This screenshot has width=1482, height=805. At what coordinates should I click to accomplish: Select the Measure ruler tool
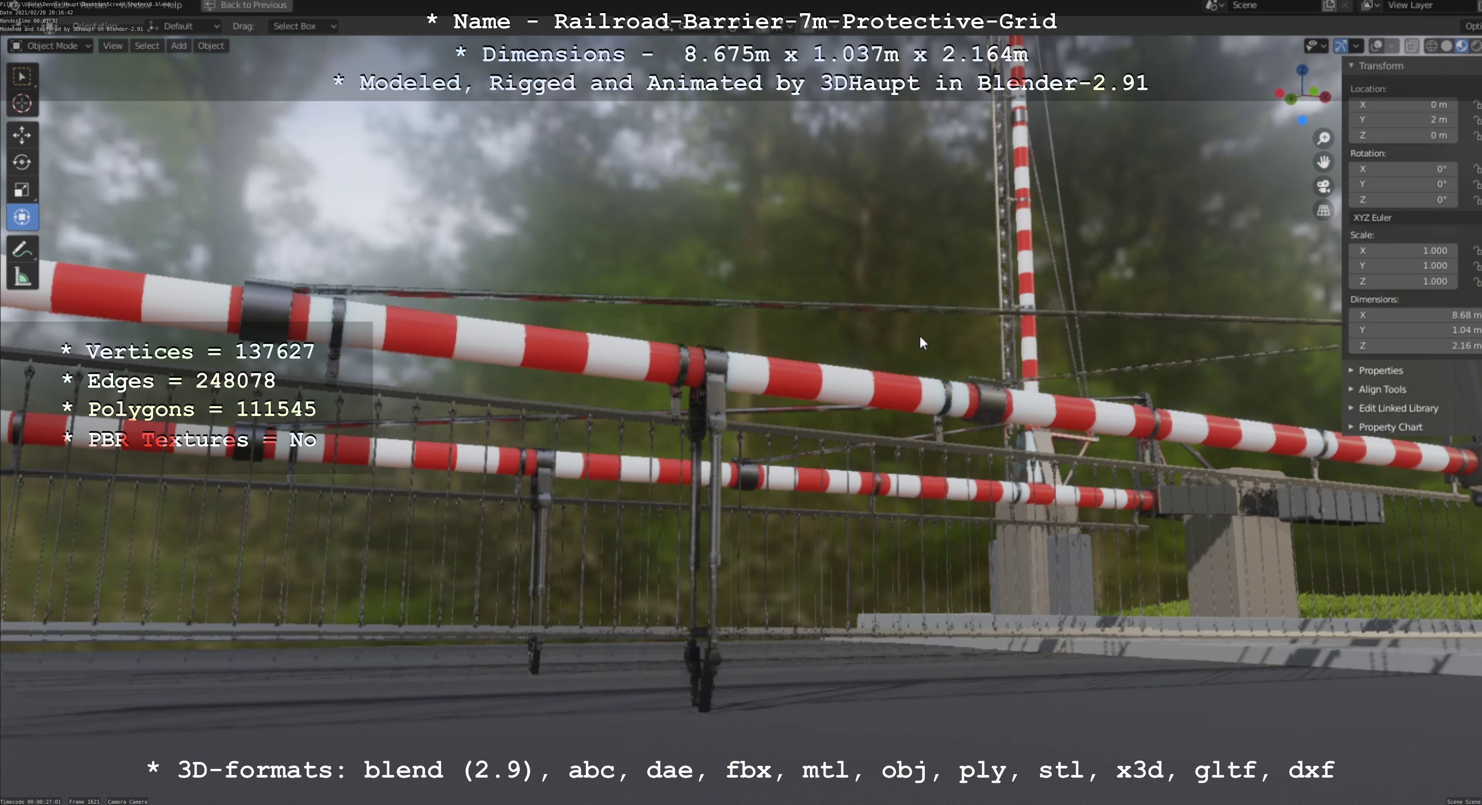[22, 277]
